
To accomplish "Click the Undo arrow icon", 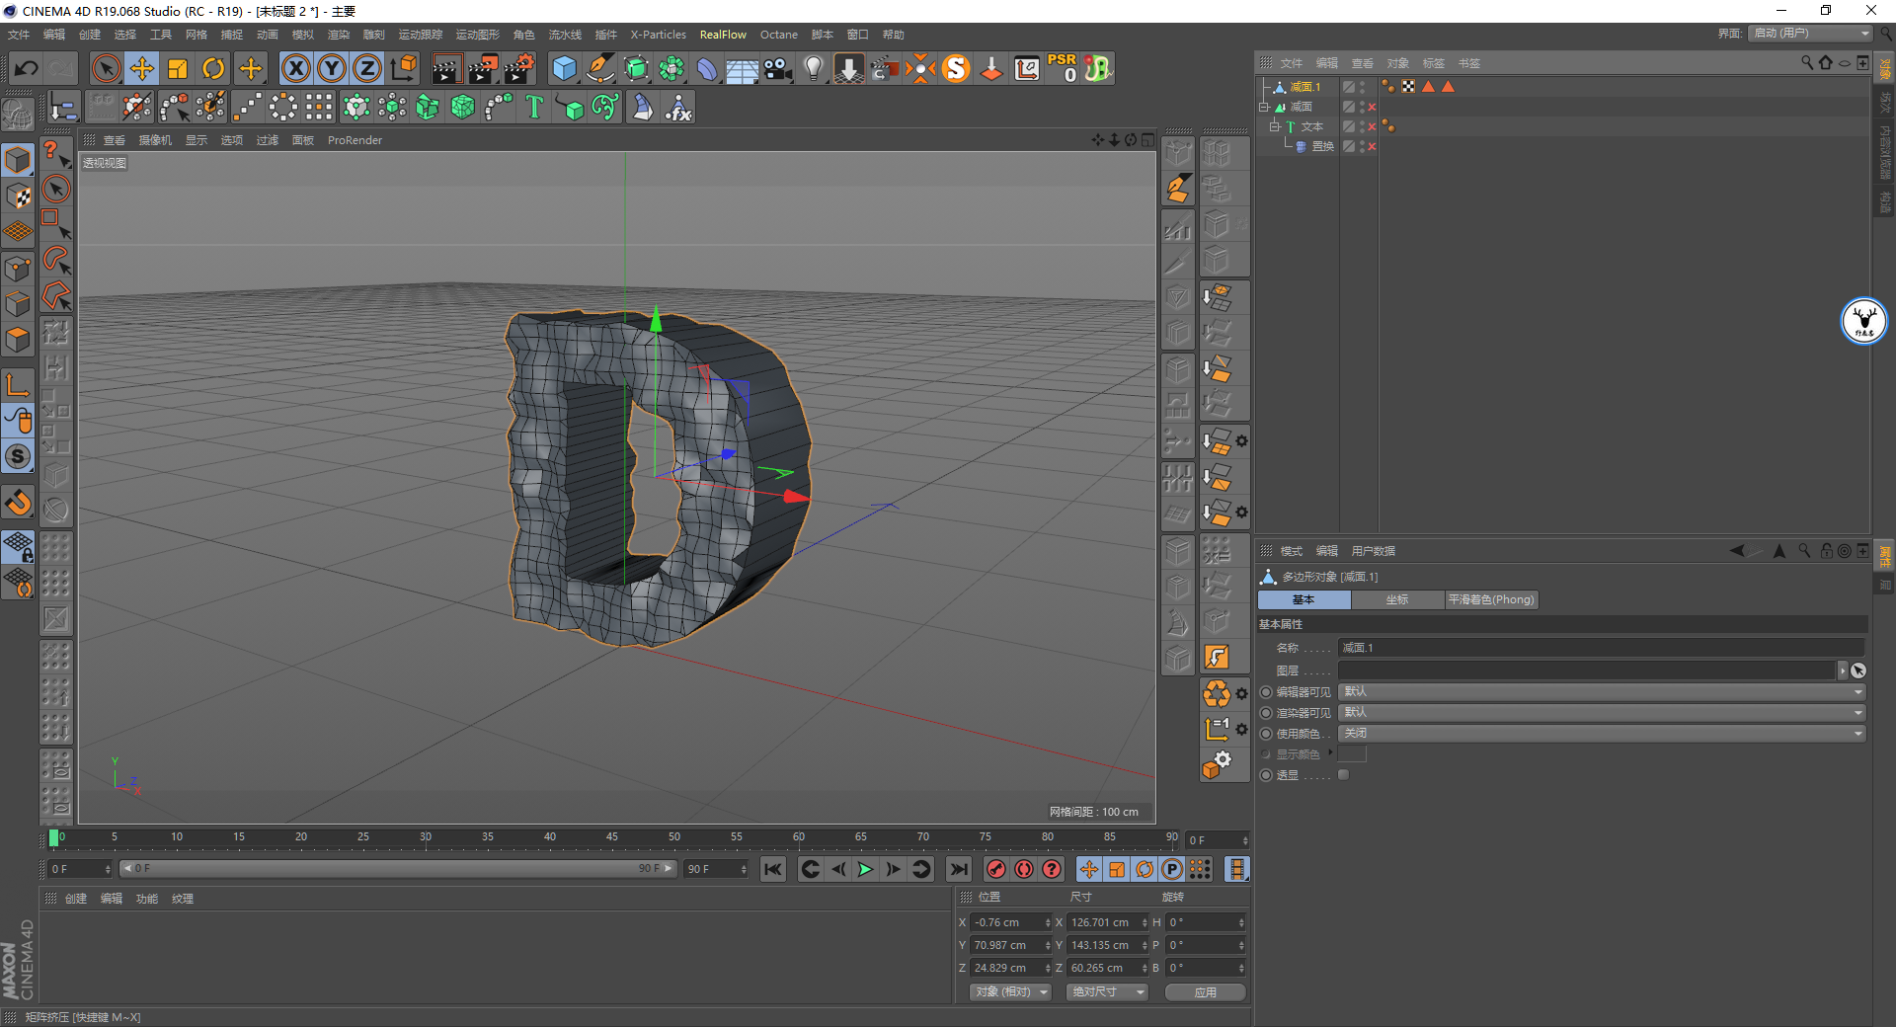I will (x=27, y=68).
